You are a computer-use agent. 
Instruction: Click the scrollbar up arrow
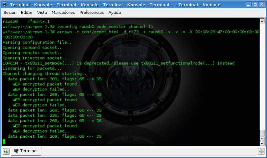pyautogui.click(x=262, y=21)
